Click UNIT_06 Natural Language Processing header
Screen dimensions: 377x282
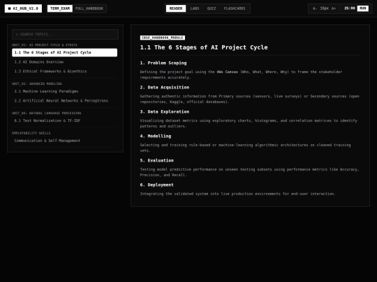(x=46, y=113)
